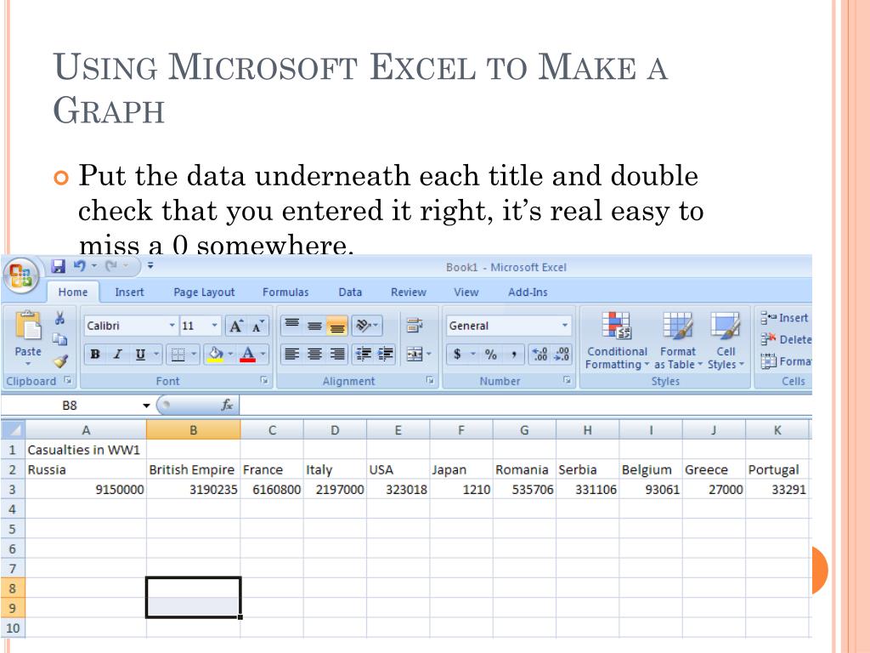Toggle Underline formatting
870x653 pixels.
point(140,354)
